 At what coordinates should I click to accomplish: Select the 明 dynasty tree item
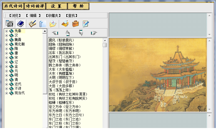click(x=16, y=75)
